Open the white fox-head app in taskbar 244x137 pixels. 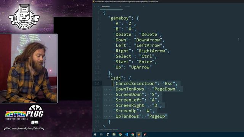coord(108,134)
